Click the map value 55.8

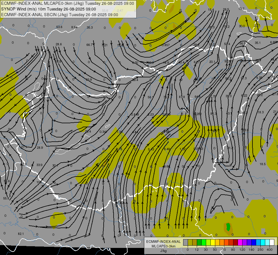coord(6,198)
